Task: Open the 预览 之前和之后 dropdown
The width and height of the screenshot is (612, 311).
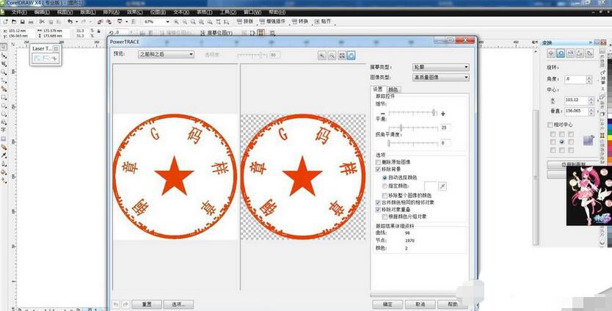Action: click(x=165, y=54)
